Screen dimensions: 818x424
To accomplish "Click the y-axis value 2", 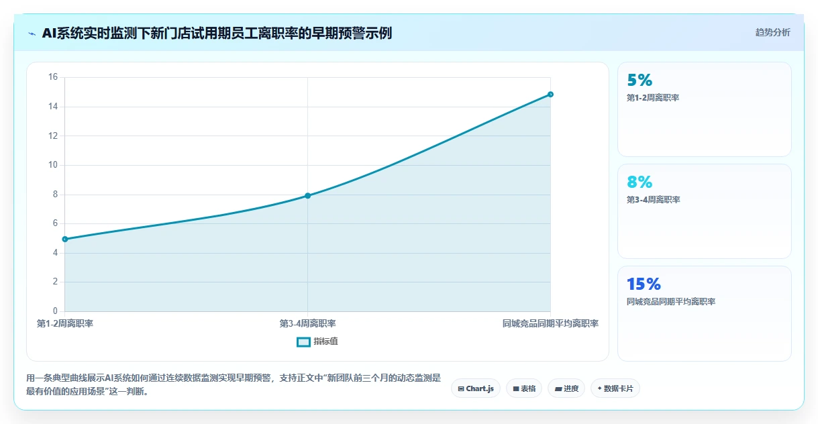I will click(56, 282).
